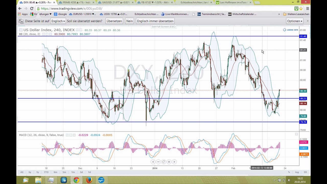Viewport: 327px width, 184px height.
Task: Toggle percent scale on the chart
Action: (289, 172)
